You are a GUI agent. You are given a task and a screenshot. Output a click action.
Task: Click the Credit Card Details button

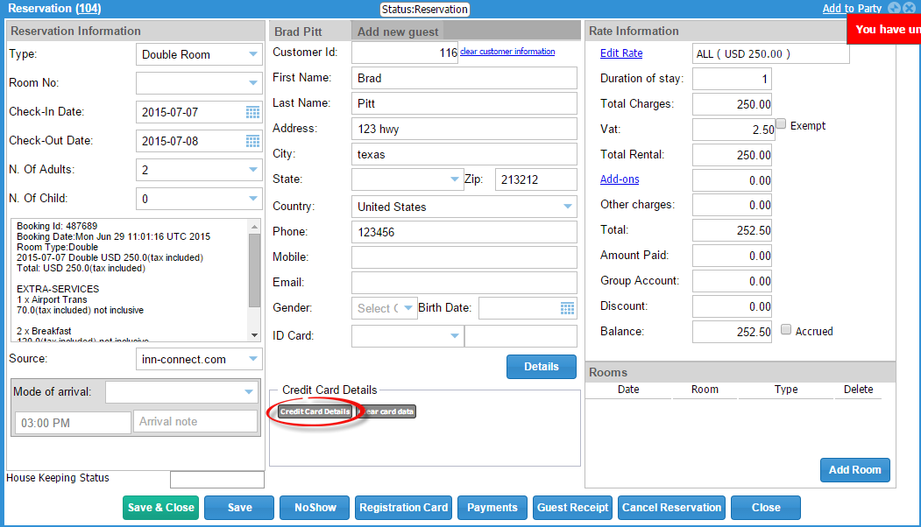tap(315, 411)
